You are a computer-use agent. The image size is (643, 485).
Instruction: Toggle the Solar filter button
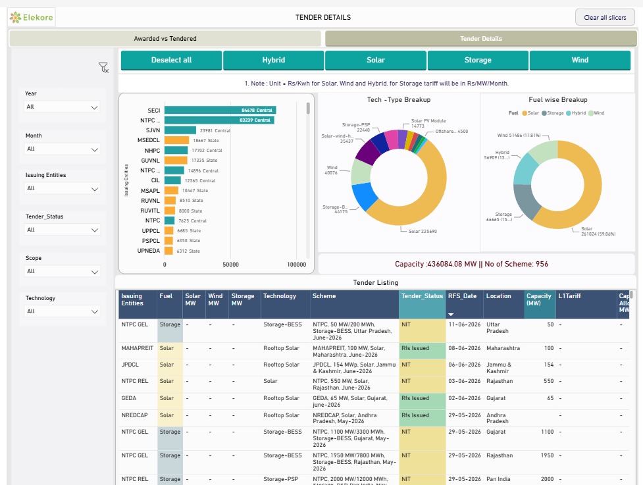coord(376,60)
